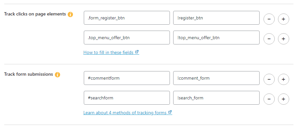Remove the .form_register_btn row with minus
301x131 pixels.
(x=269, y=19)
